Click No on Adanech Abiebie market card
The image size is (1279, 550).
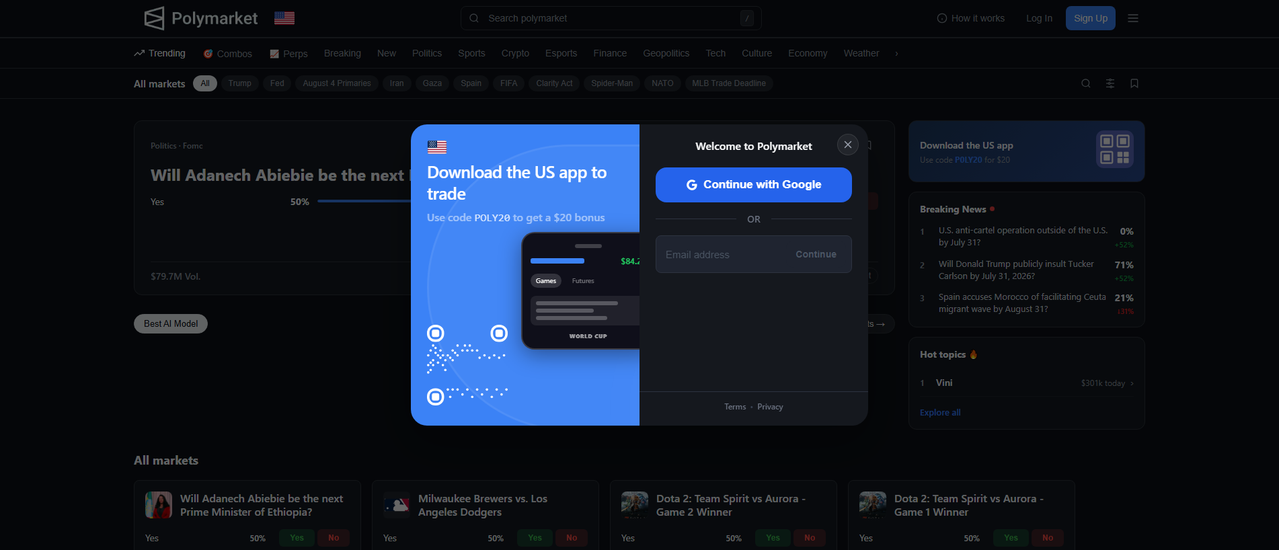(333, 538)
